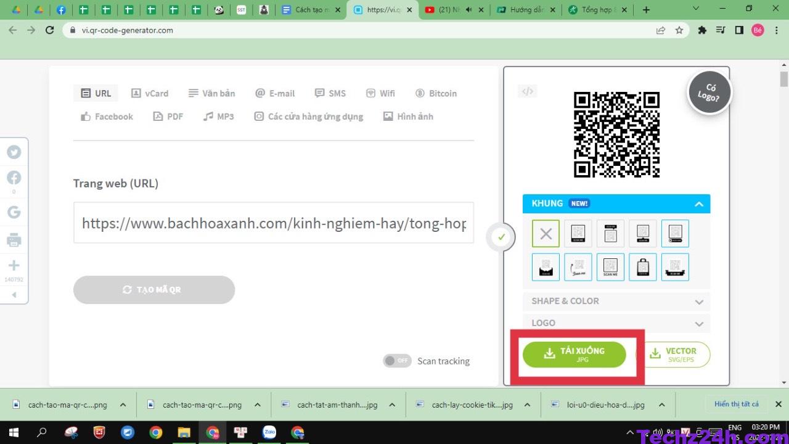Close the downloads bar
Viewport: 789px width, 444px height.
[x=778, y=405]
